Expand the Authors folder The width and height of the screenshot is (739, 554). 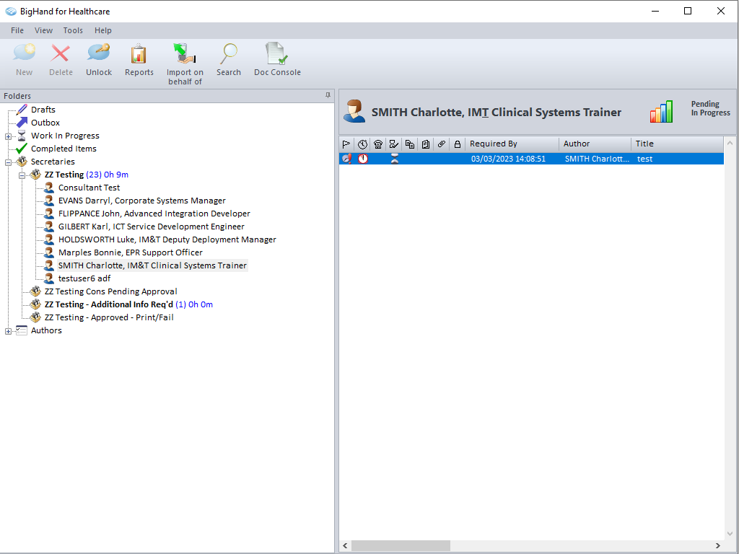[x=8, y=332]
